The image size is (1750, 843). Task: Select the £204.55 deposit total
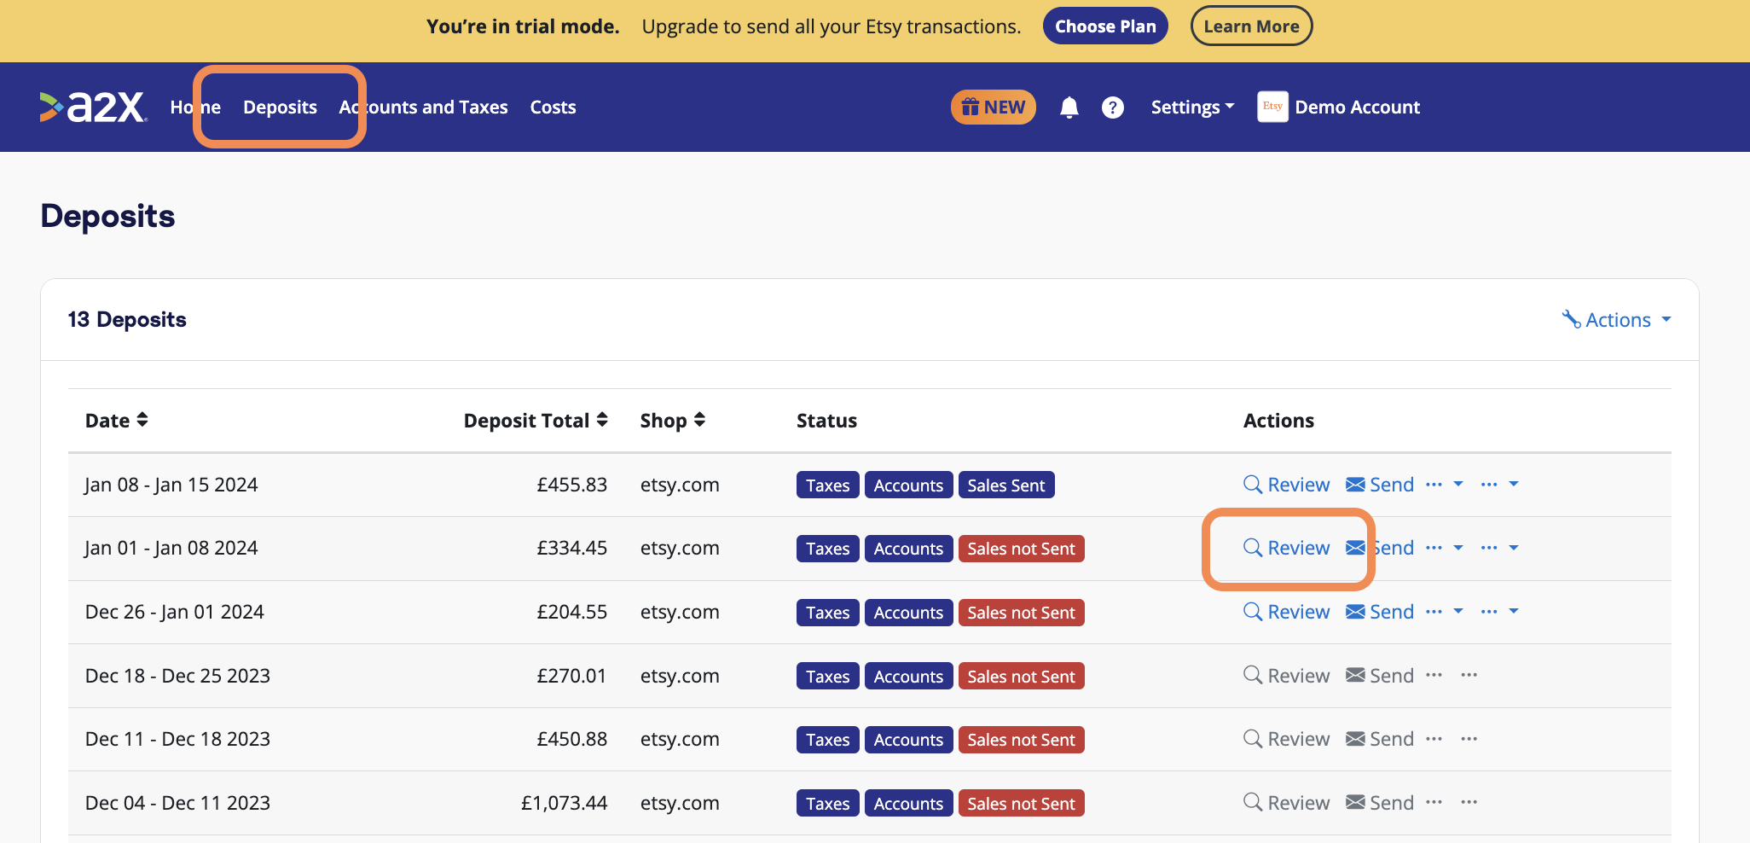point(572,612)
